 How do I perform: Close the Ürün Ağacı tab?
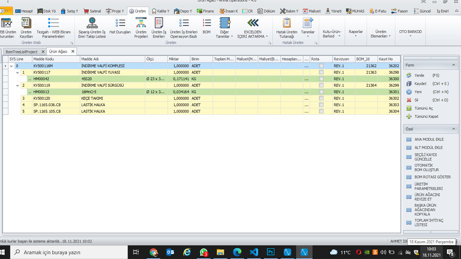coord(73,51)
